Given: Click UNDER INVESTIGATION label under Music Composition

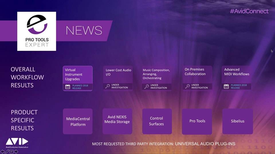Looking at the screenshot, I should [x=158, y=86].
